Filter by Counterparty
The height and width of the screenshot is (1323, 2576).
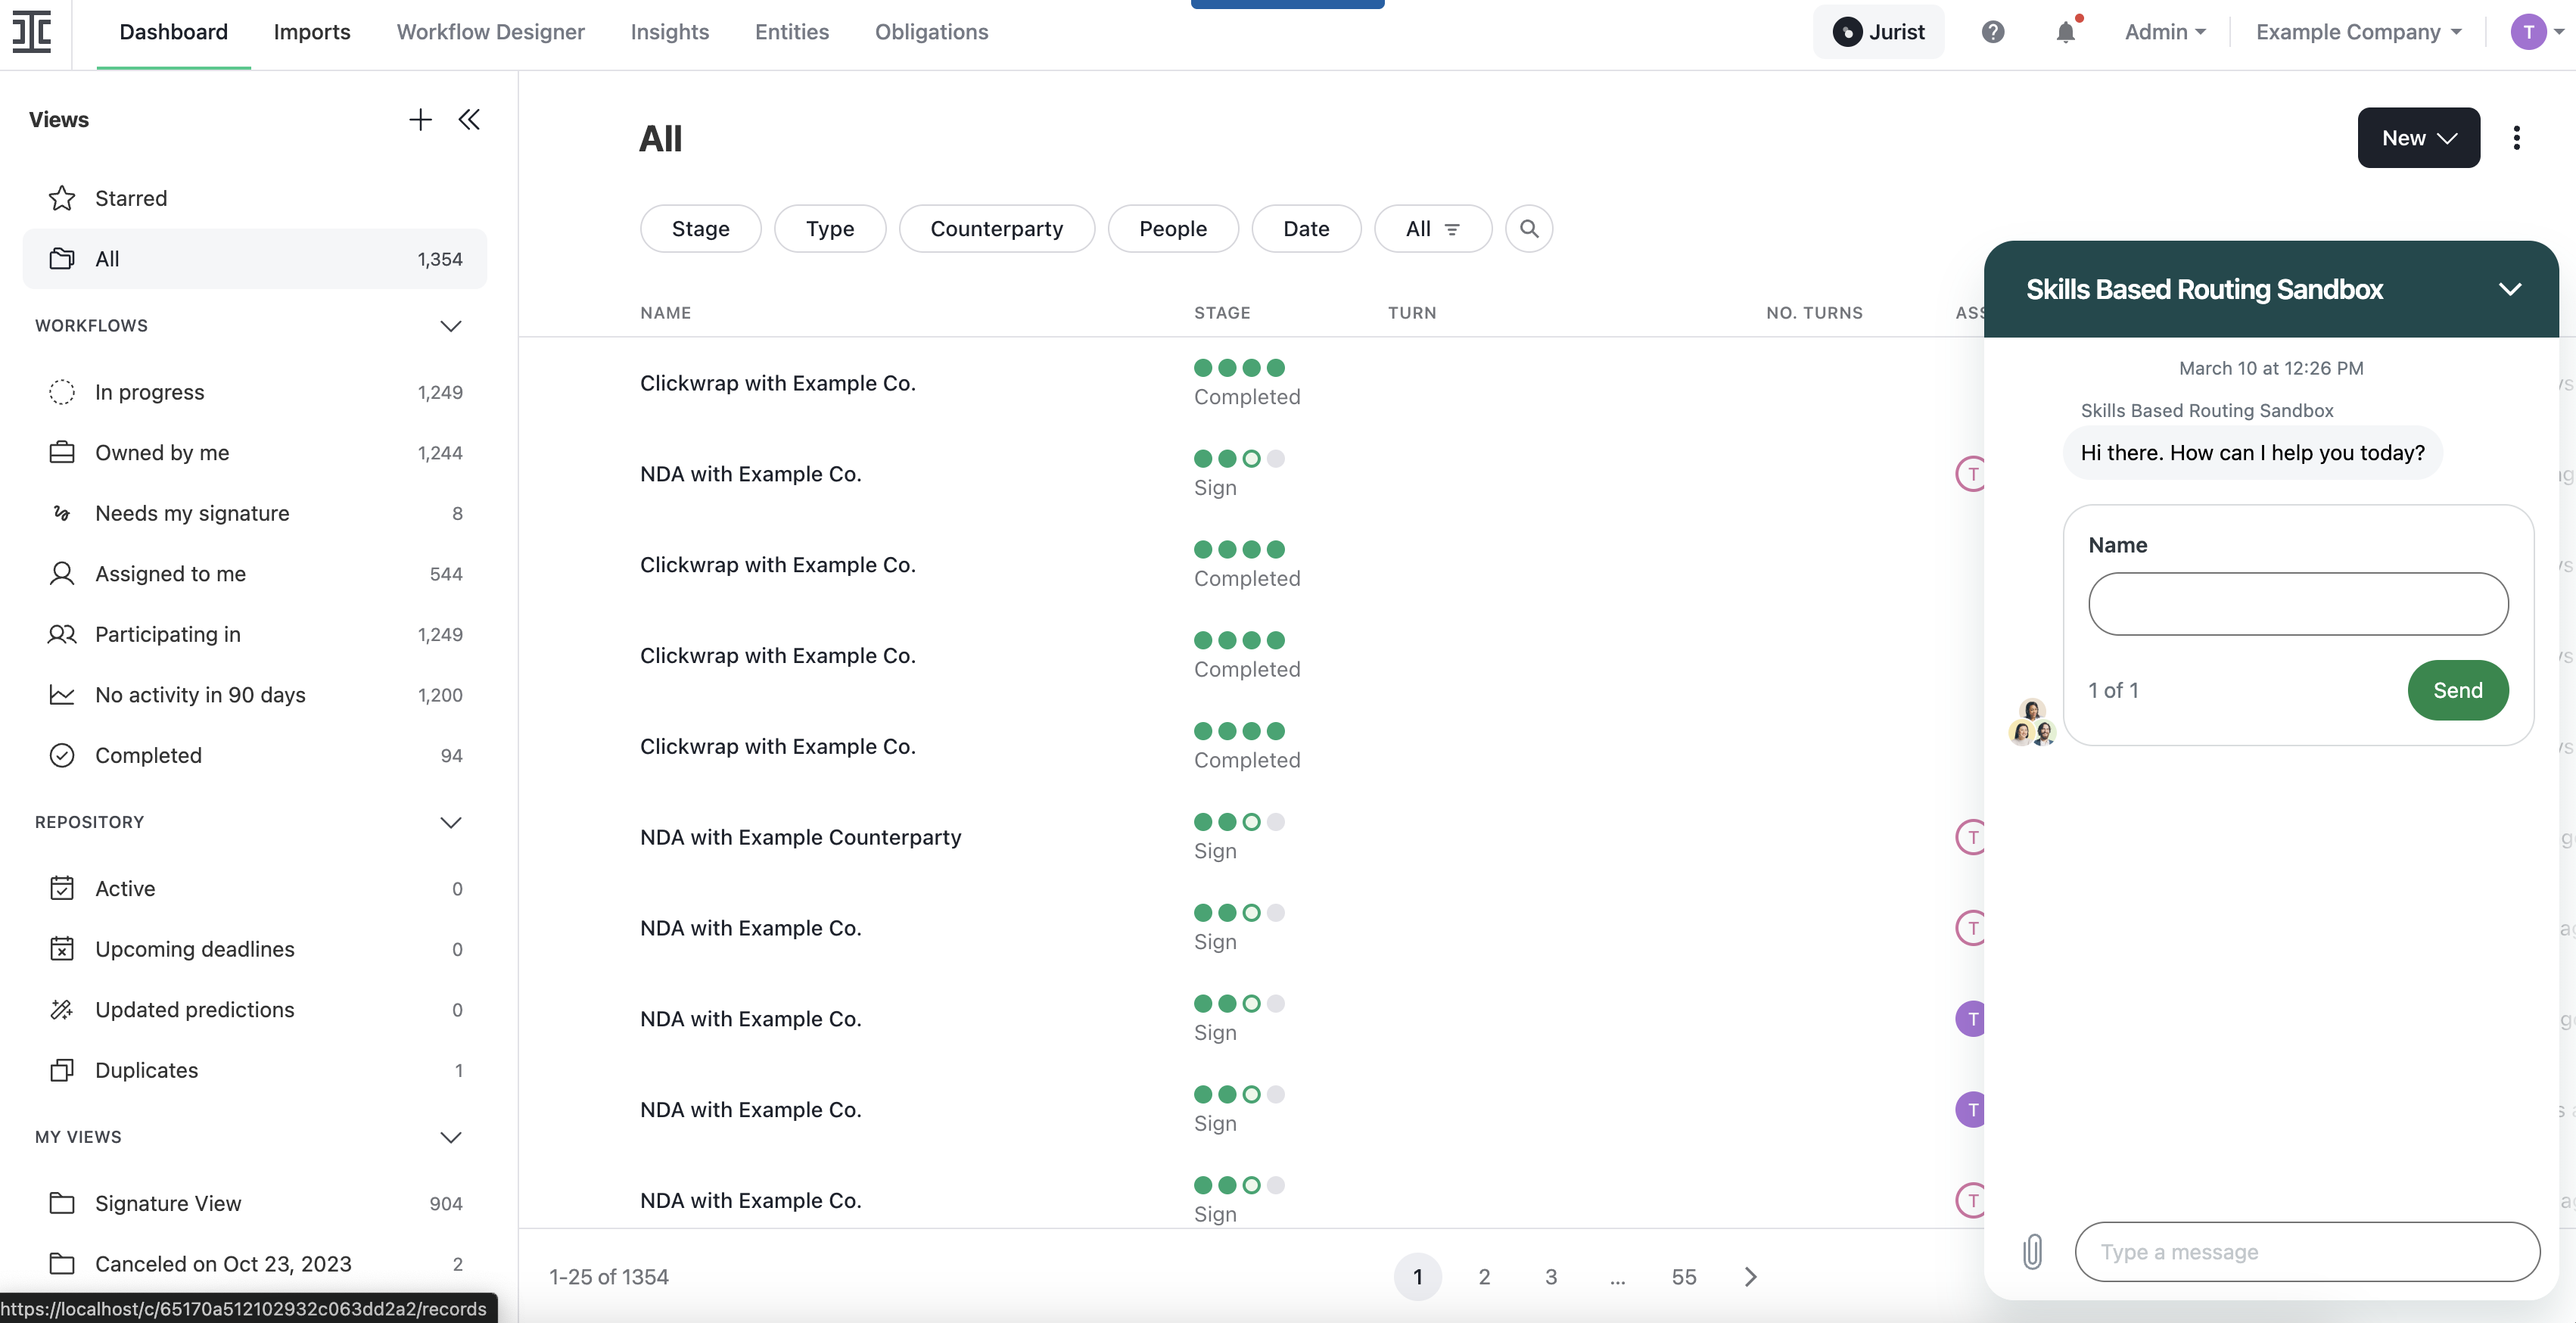click(996, 229)
